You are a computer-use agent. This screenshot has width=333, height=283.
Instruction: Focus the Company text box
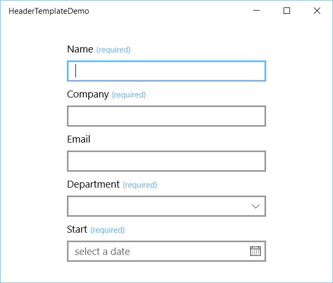166,116
